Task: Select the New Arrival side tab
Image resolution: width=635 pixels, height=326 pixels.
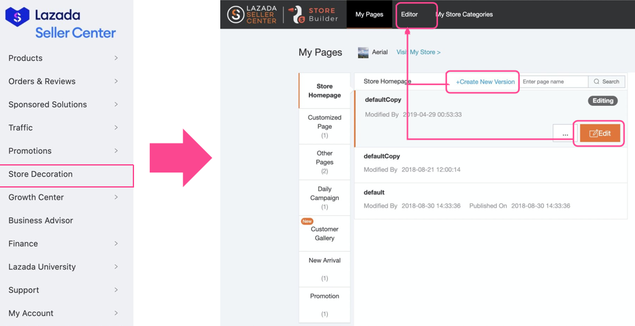Action: click(x=324, y=269)
